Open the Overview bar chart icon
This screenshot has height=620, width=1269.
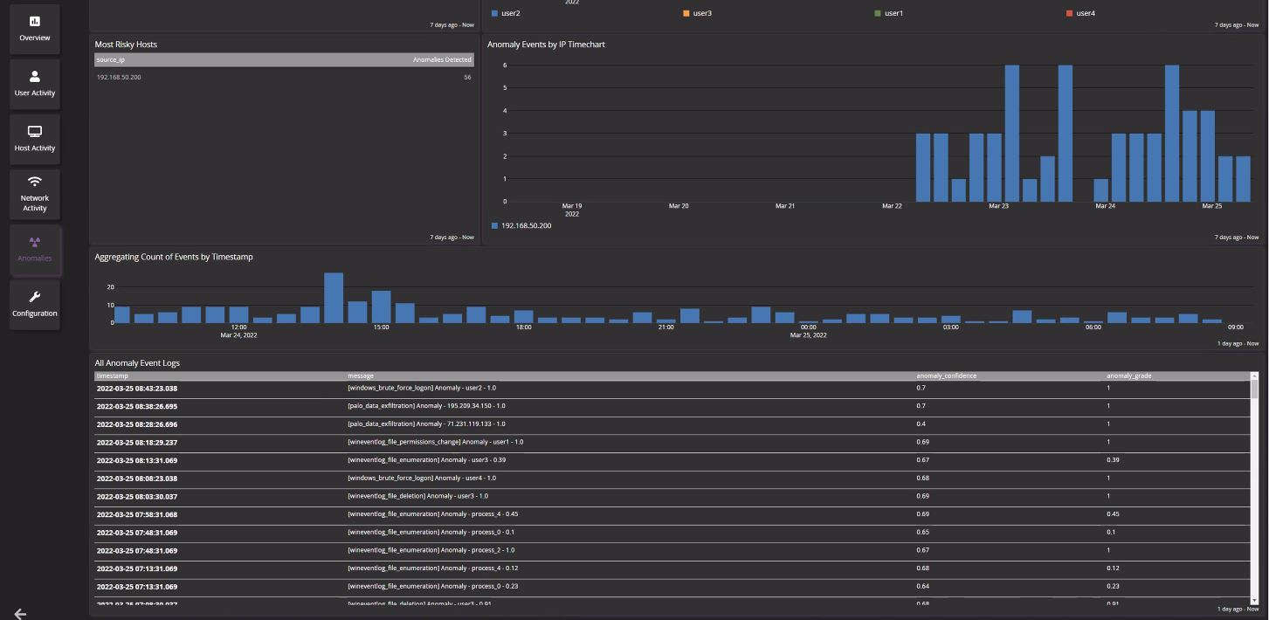click(35, 22)
